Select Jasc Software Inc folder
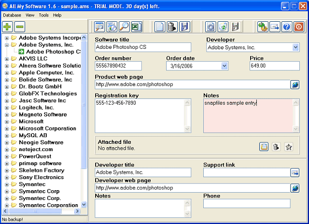Viewport: 309px width, 224px height. (42, 101)
